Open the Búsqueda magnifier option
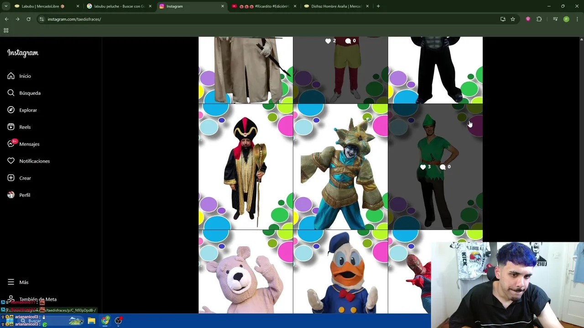This screenshot has width=584, height=328. (x=24, y=93)
